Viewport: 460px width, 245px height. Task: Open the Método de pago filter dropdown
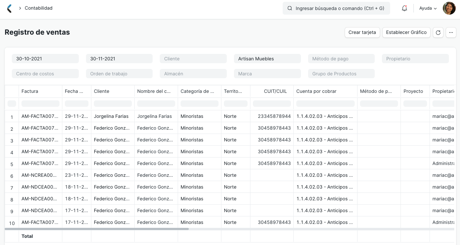click(341, 59)
